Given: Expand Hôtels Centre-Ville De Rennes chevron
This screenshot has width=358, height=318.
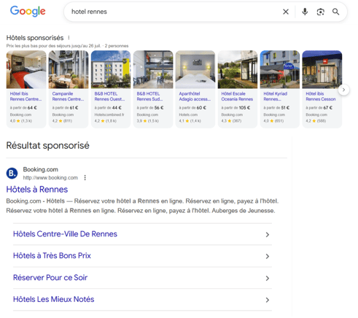Looking at the screenshot, I should [x=268, y=235].
